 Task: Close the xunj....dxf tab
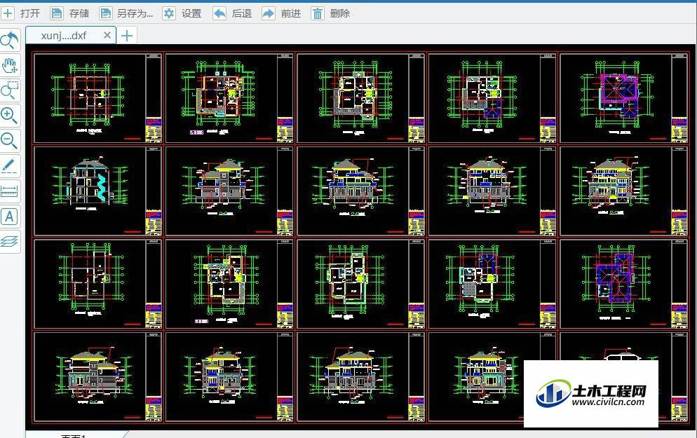pyautogui.click(x=107, y=35)
